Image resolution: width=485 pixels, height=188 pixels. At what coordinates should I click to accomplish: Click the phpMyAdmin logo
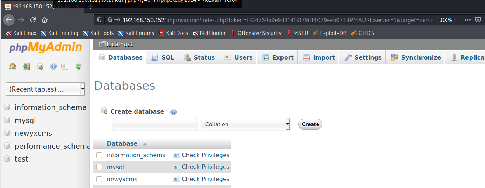click(x=45, y=47)
